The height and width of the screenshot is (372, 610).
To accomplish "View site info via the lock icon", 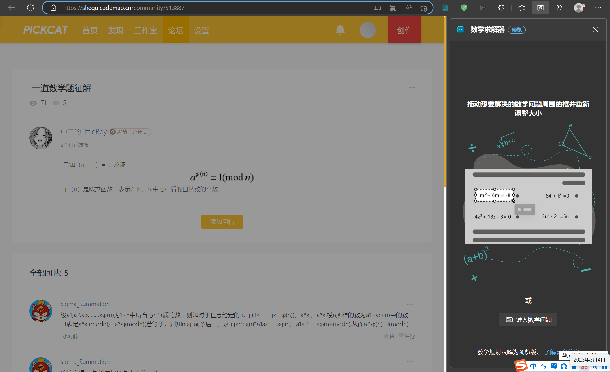I will click(x=53, y=8).
